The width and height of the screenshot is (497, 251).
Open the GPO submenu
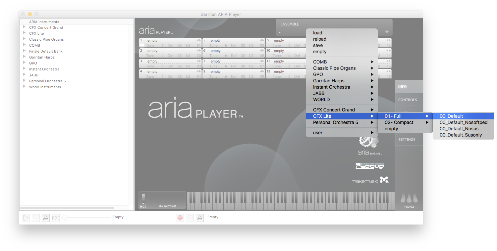342,74
